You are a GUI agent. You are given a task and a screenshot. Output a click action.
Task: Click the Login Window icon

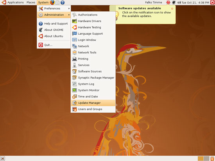(x=74, y=40)
